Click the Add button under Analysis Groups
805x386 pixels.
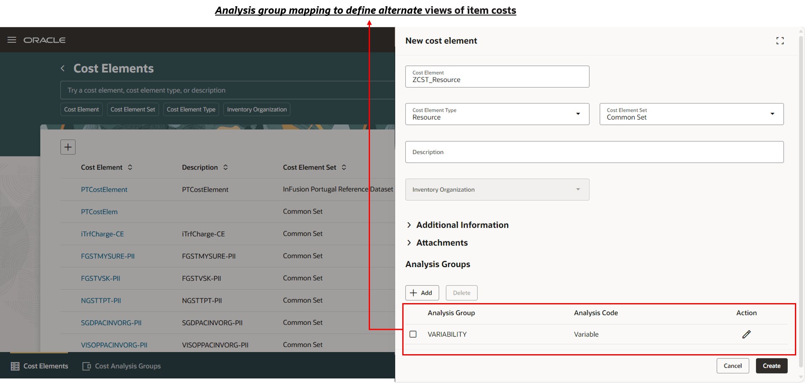(422, 293)
